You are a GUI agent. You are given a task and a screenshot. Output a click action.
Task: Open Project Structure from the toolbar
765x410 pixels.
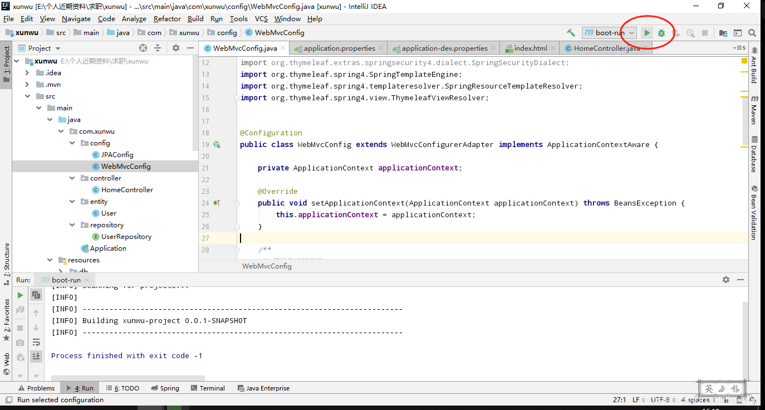pyautogui.click(x=723, y=33)
